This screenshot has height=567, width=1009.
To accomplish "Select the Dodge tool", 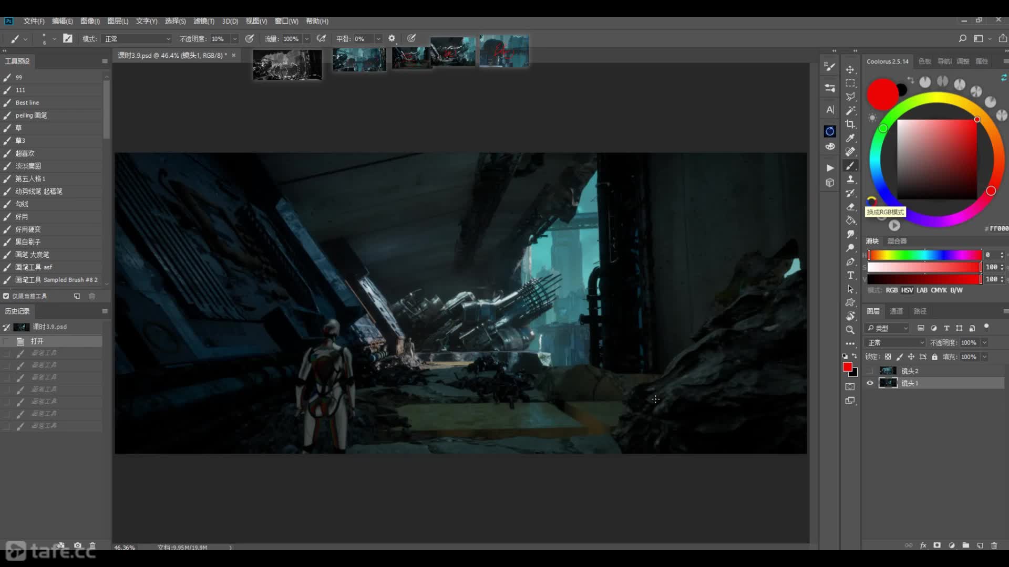I will (850, 248).
